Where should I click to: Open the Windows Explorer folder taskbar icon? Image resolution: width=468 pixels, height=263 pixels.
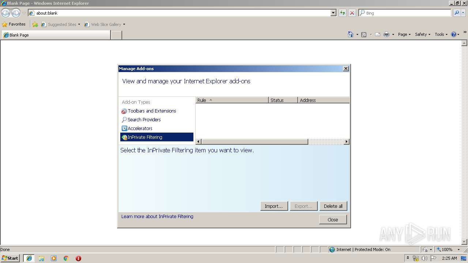(x=41, y=258)
